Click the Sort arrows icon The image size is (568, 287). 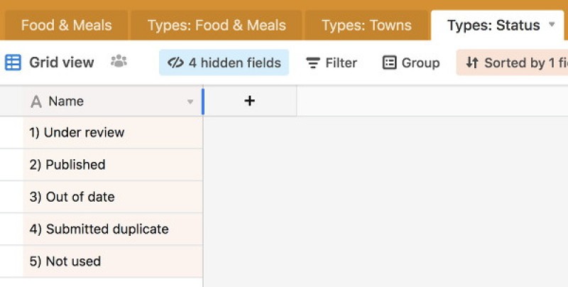(471, 63)
